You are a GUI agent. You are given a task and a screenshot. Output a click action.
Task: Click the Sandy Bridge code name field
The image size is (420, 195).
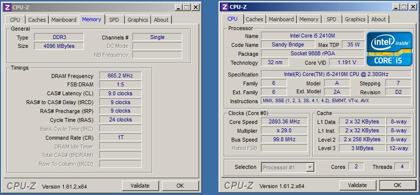[288, 44]
